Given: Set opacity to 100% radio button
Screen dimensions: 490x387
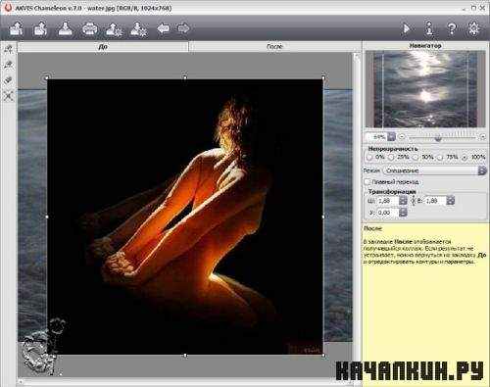Looking at the screenshot, I should tap(465, 158).
